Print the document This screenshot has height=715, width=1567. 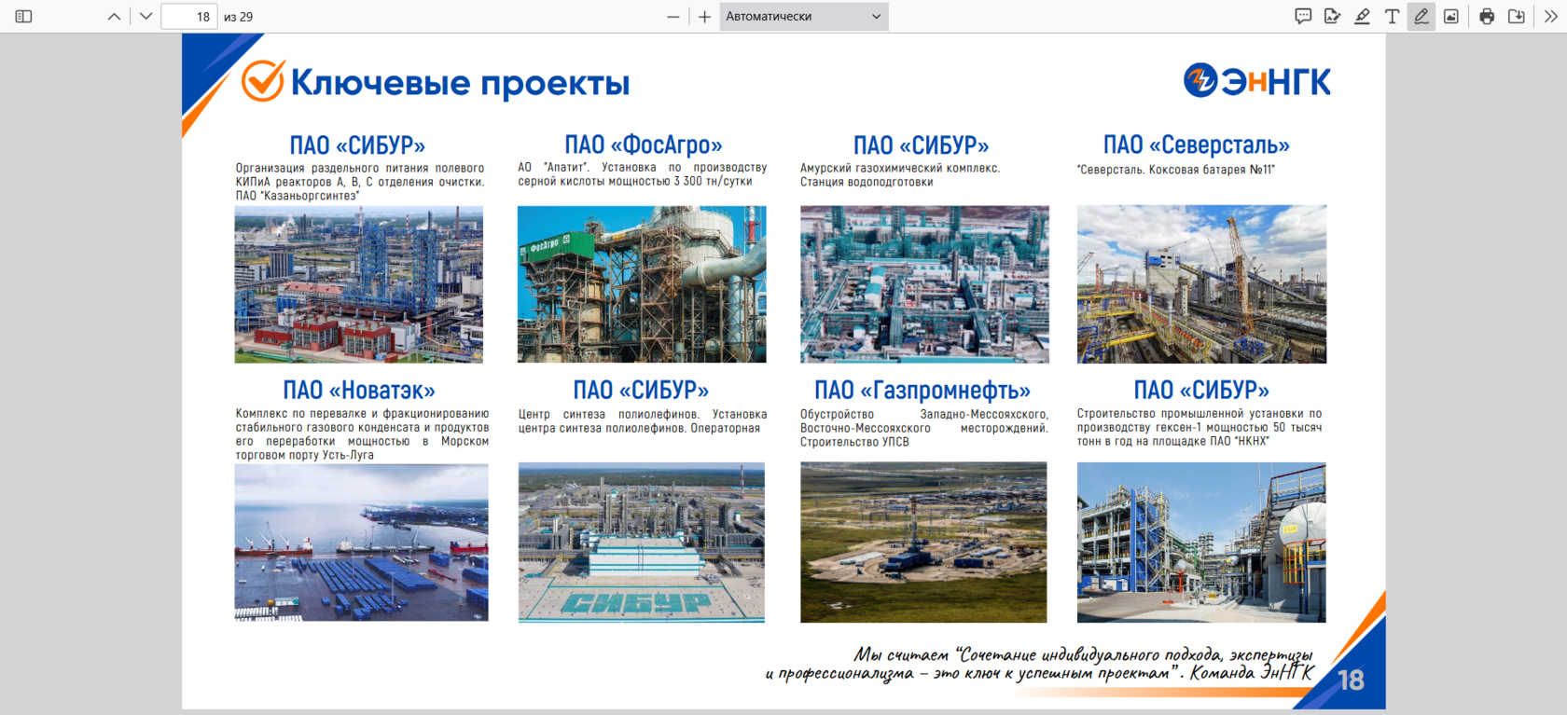click(x=1487, y=17)
